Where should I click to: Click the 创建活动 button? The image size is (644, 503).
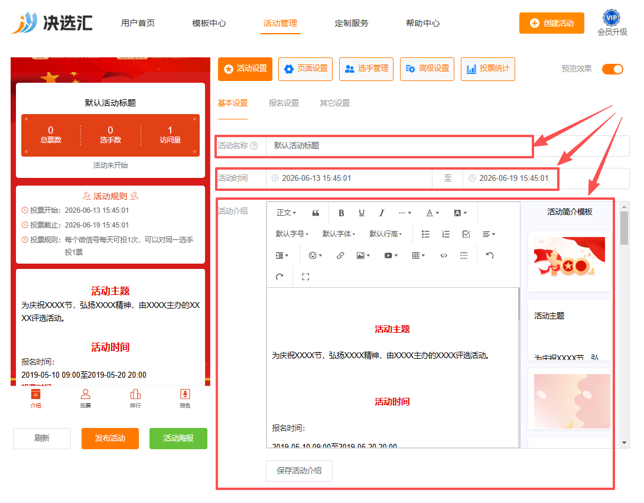click(552, 23)
